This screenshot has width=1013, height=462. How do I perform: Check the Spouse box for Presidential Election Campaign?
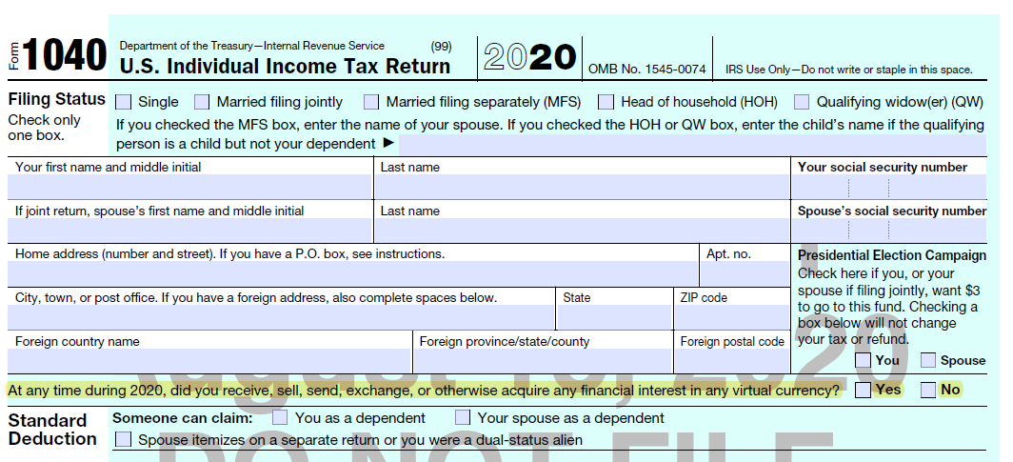928,361
